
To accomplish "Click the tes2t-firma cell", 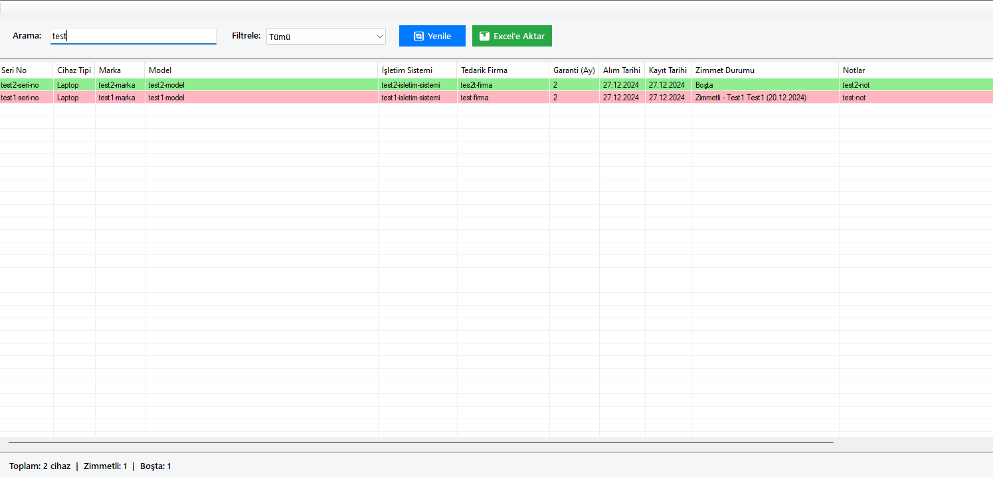I will (x=503, y=85).
